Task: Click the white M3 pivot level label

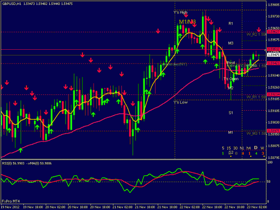Action: (x=231, y=43)
